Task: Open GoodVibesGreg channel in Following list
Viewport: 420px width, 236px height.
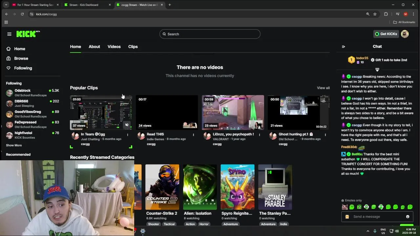Action: coord(32,114)
